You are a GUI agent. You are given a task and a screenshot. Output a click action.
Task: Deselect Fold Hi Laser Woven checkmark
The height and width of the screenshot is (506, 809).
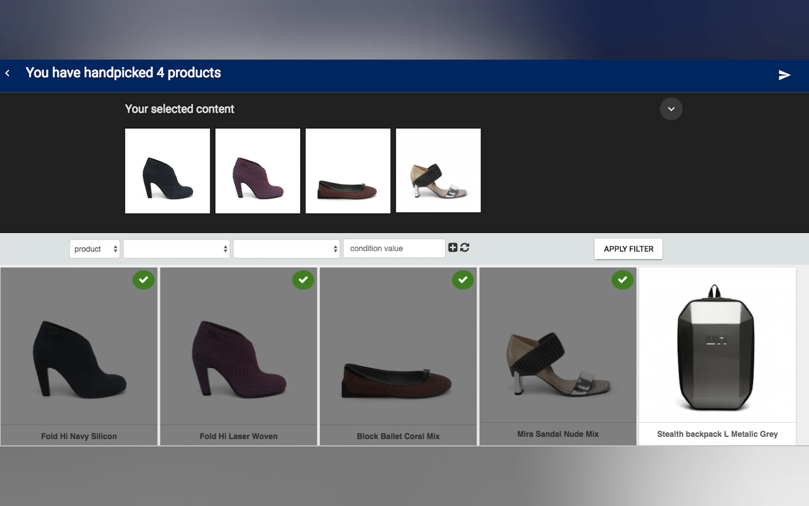click(303, 280)
